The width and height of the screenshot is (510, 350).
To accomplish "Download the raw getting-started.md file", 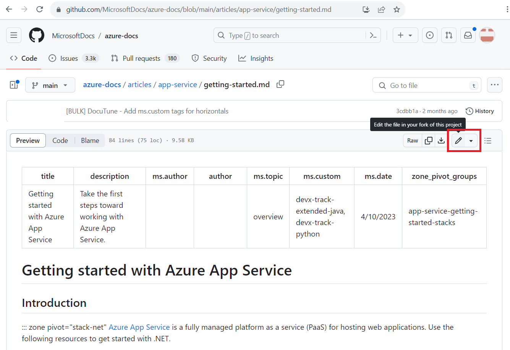I will (x=441, y=140).
